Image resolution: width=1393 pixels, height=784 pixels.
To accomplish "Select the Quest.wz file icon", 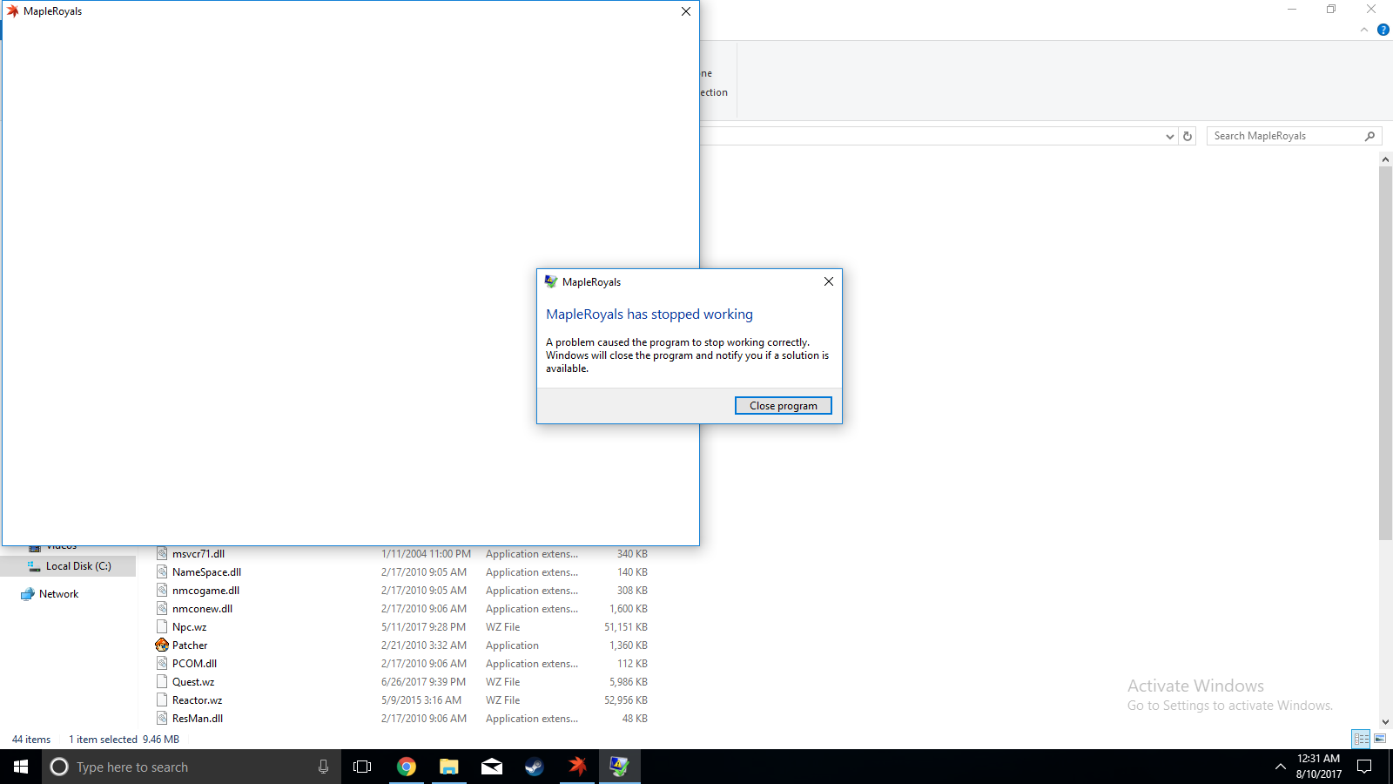I will pos(162,681).
